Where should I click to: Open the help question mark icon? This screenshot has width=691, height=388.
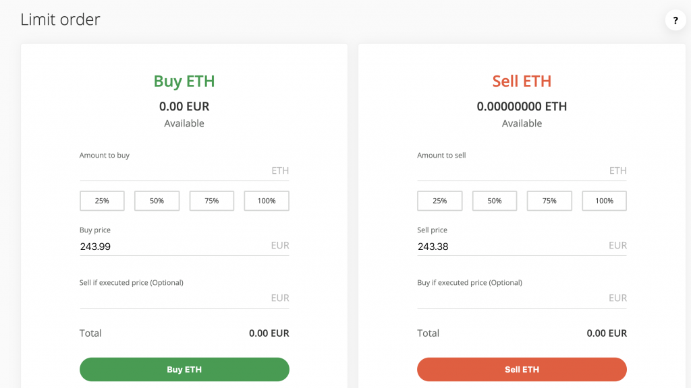(675, 20)
